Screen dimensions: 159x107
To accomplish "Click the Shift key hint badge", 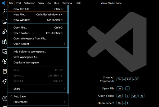I will click(129, 79).
